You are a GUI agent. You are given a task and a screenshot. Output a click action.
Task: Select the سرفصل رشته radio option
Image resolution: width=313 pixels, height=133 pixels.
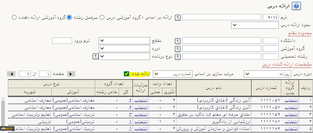tap(69, 18)
